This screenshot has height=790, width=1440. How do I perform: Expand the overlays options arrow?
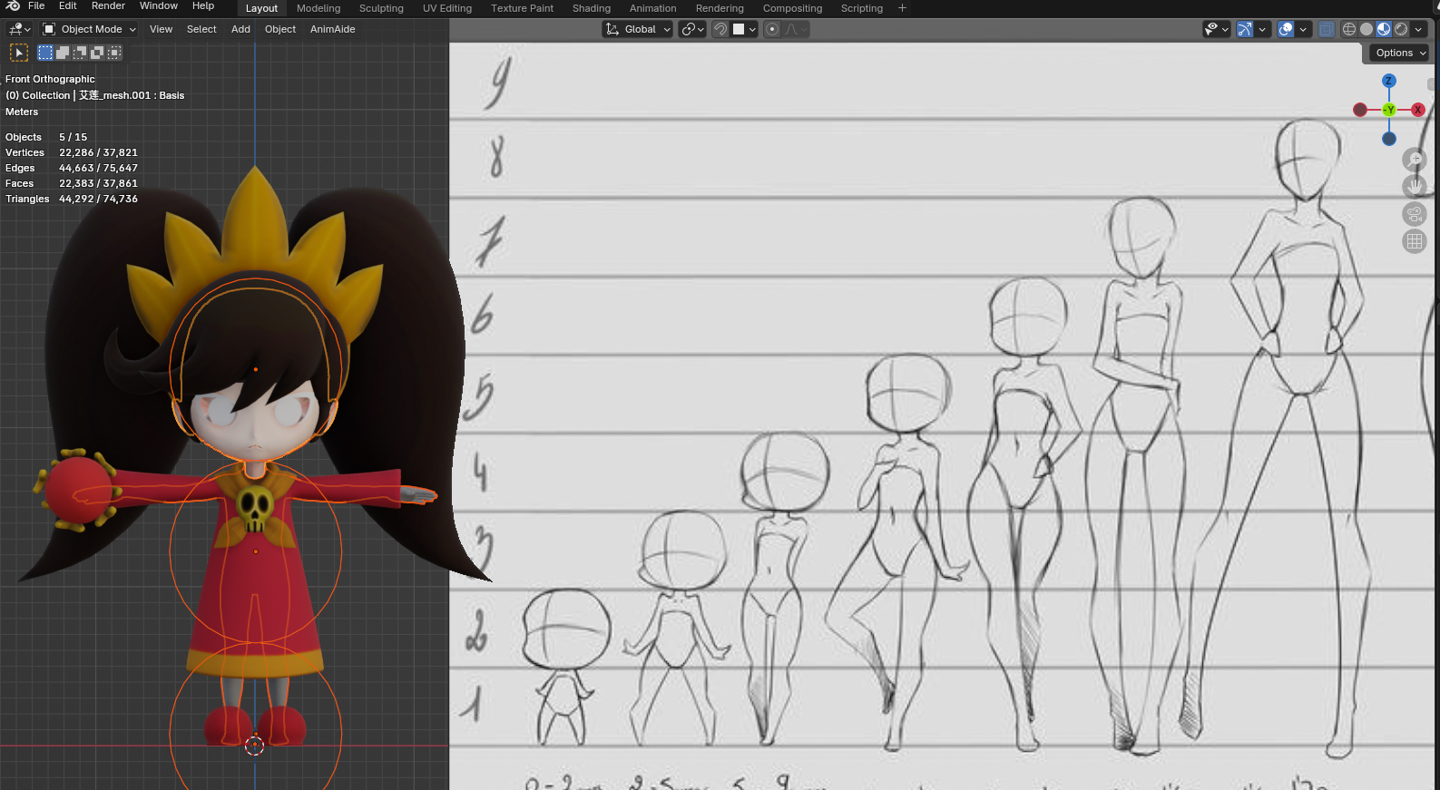coord(1304,29)
